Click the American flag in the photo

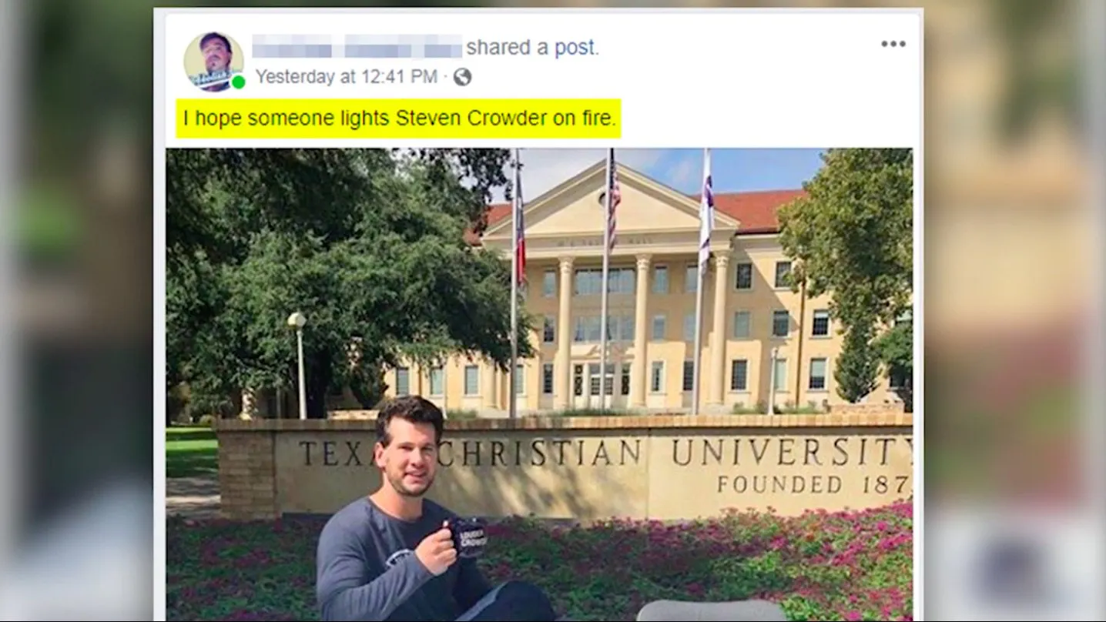613,200
